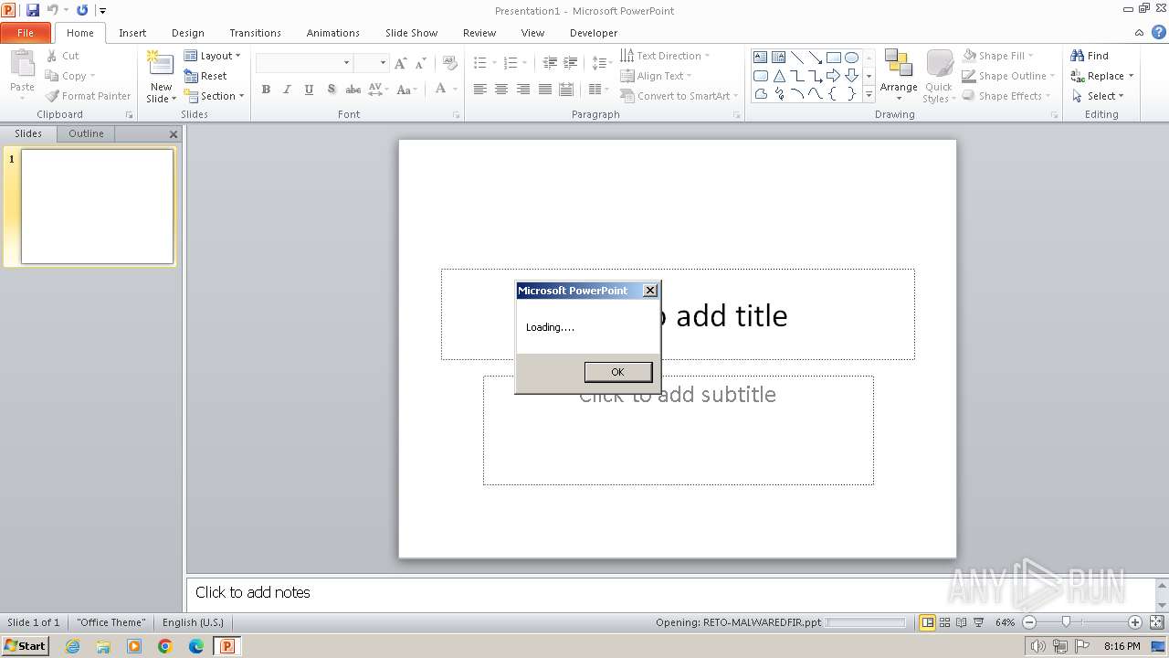
Task: Open the File tab
Action: (26, 33)
